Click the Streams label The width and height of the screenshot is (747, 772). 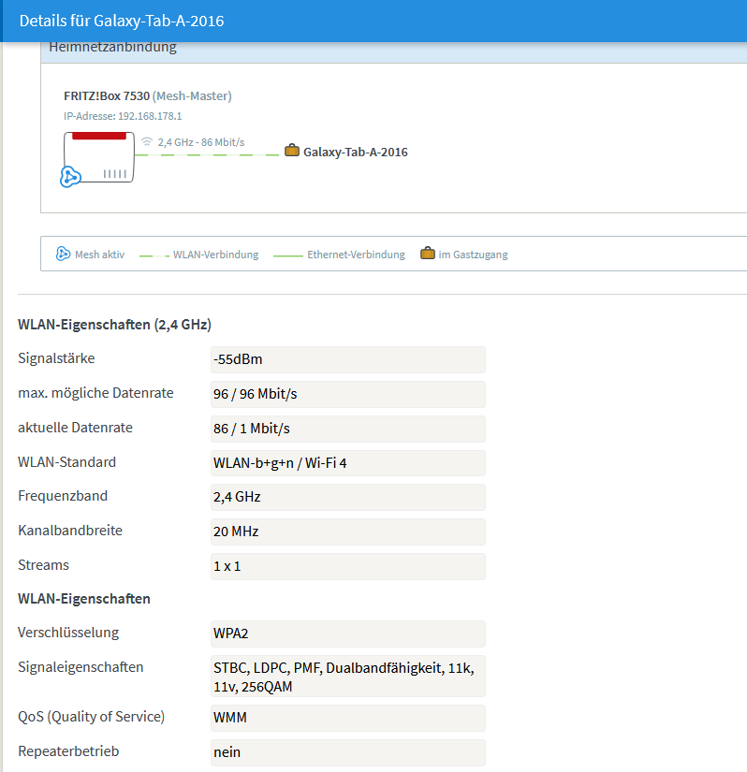(x=43, y=564)
